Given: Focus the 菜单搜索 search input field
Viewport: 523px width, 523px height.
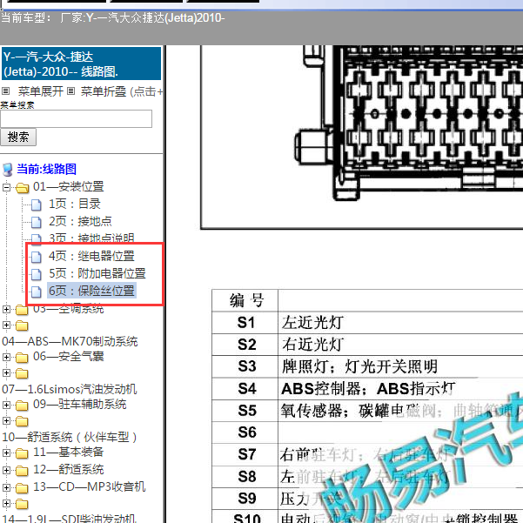Looking at the screenshot, I should coord(76,118).
